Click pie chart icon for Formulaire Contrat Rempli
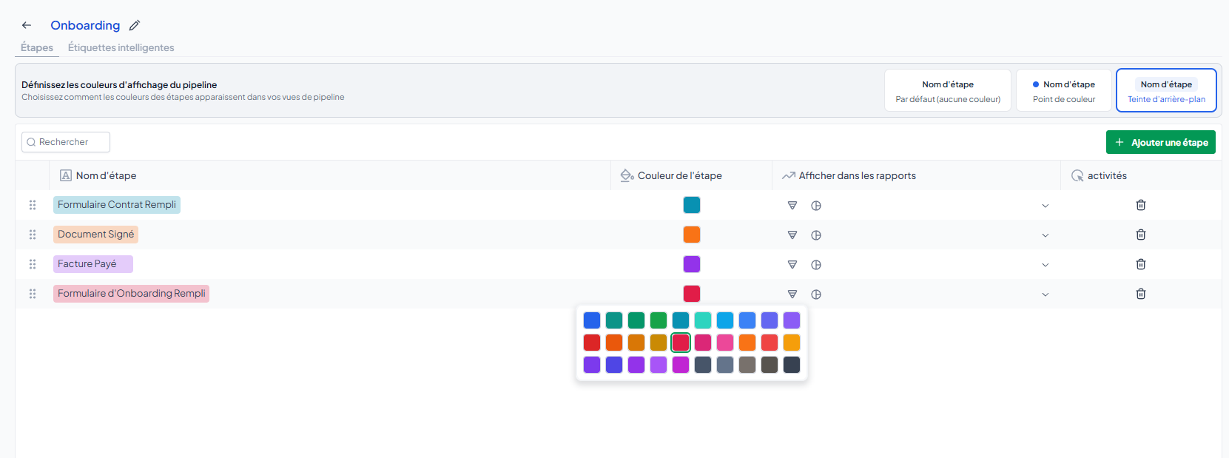 816,206
